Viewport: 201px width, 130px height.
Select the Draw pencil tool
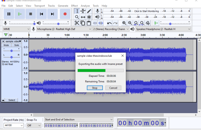coord(89,11)
